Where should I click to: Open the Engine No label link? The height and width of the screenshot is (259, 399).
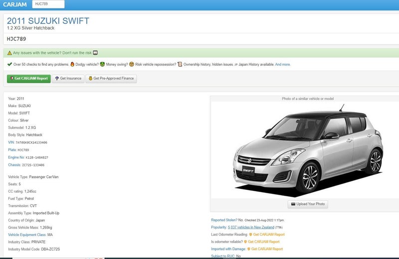(16, 157)
